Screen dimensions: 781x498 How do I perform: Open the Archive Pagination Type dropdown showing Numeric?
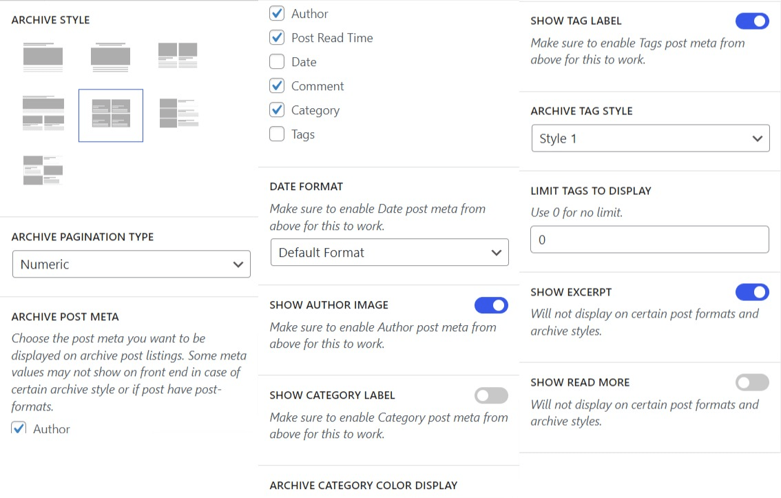pyautogui.click(x=132, y=264)
